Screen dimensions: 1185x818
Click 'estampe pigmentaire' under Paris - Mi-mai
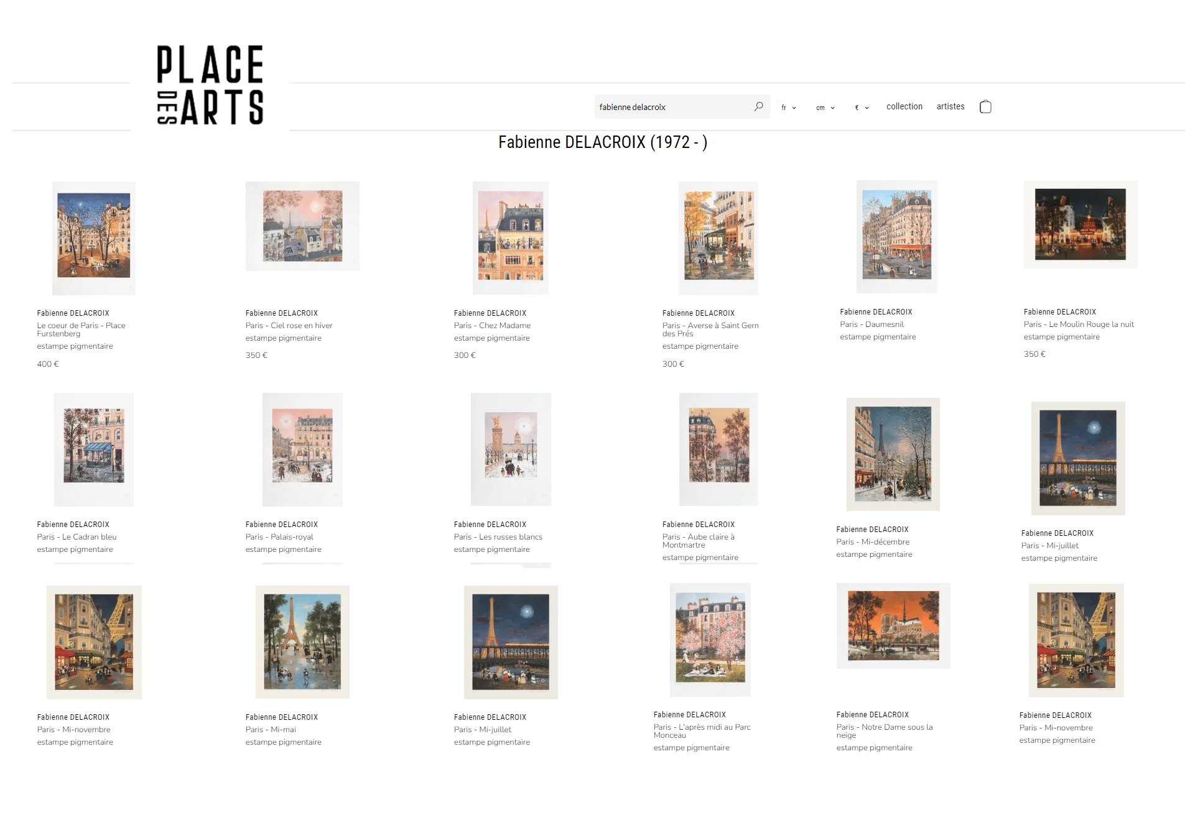point(283,742)
